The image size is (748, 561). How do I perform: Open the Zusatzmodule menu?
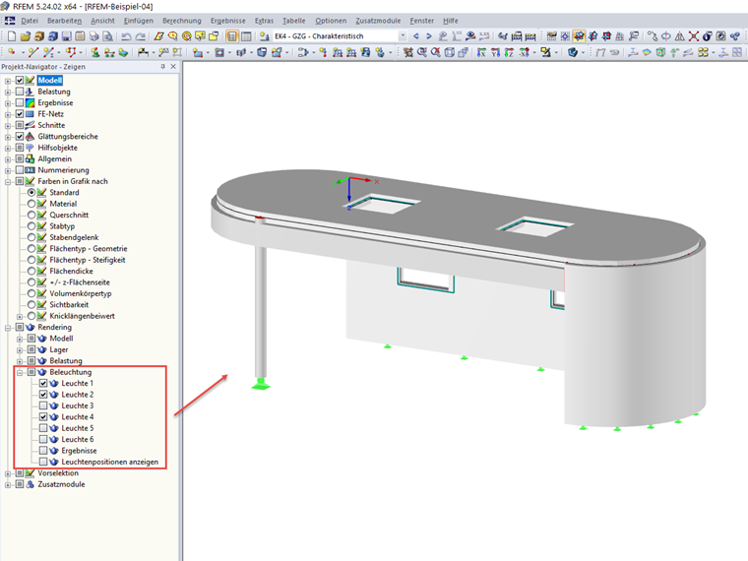pos(378,21)
